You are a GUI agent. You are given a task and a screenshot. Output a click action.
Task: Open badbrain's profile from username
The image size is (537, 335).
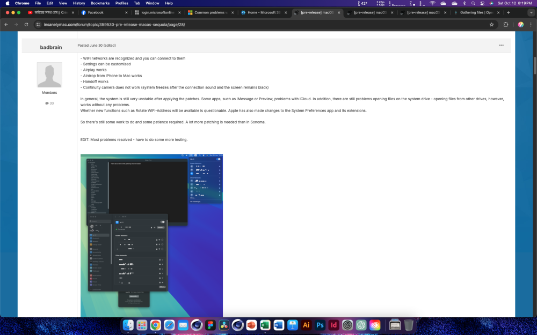[51, 47]
